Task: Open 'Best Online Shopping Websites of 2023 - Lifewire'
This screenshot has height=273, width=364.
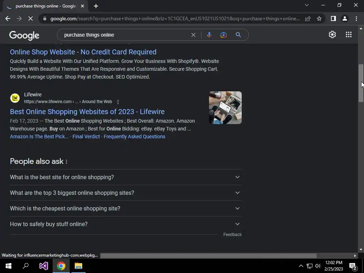Action: (87, 112)
